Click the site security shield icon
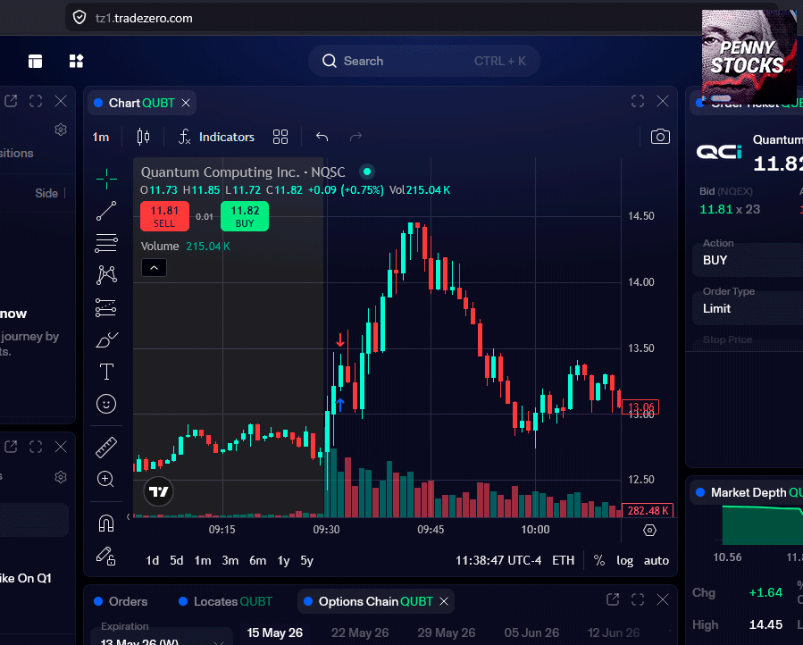This screenshot has height=645, width=803. coord(79,18)
